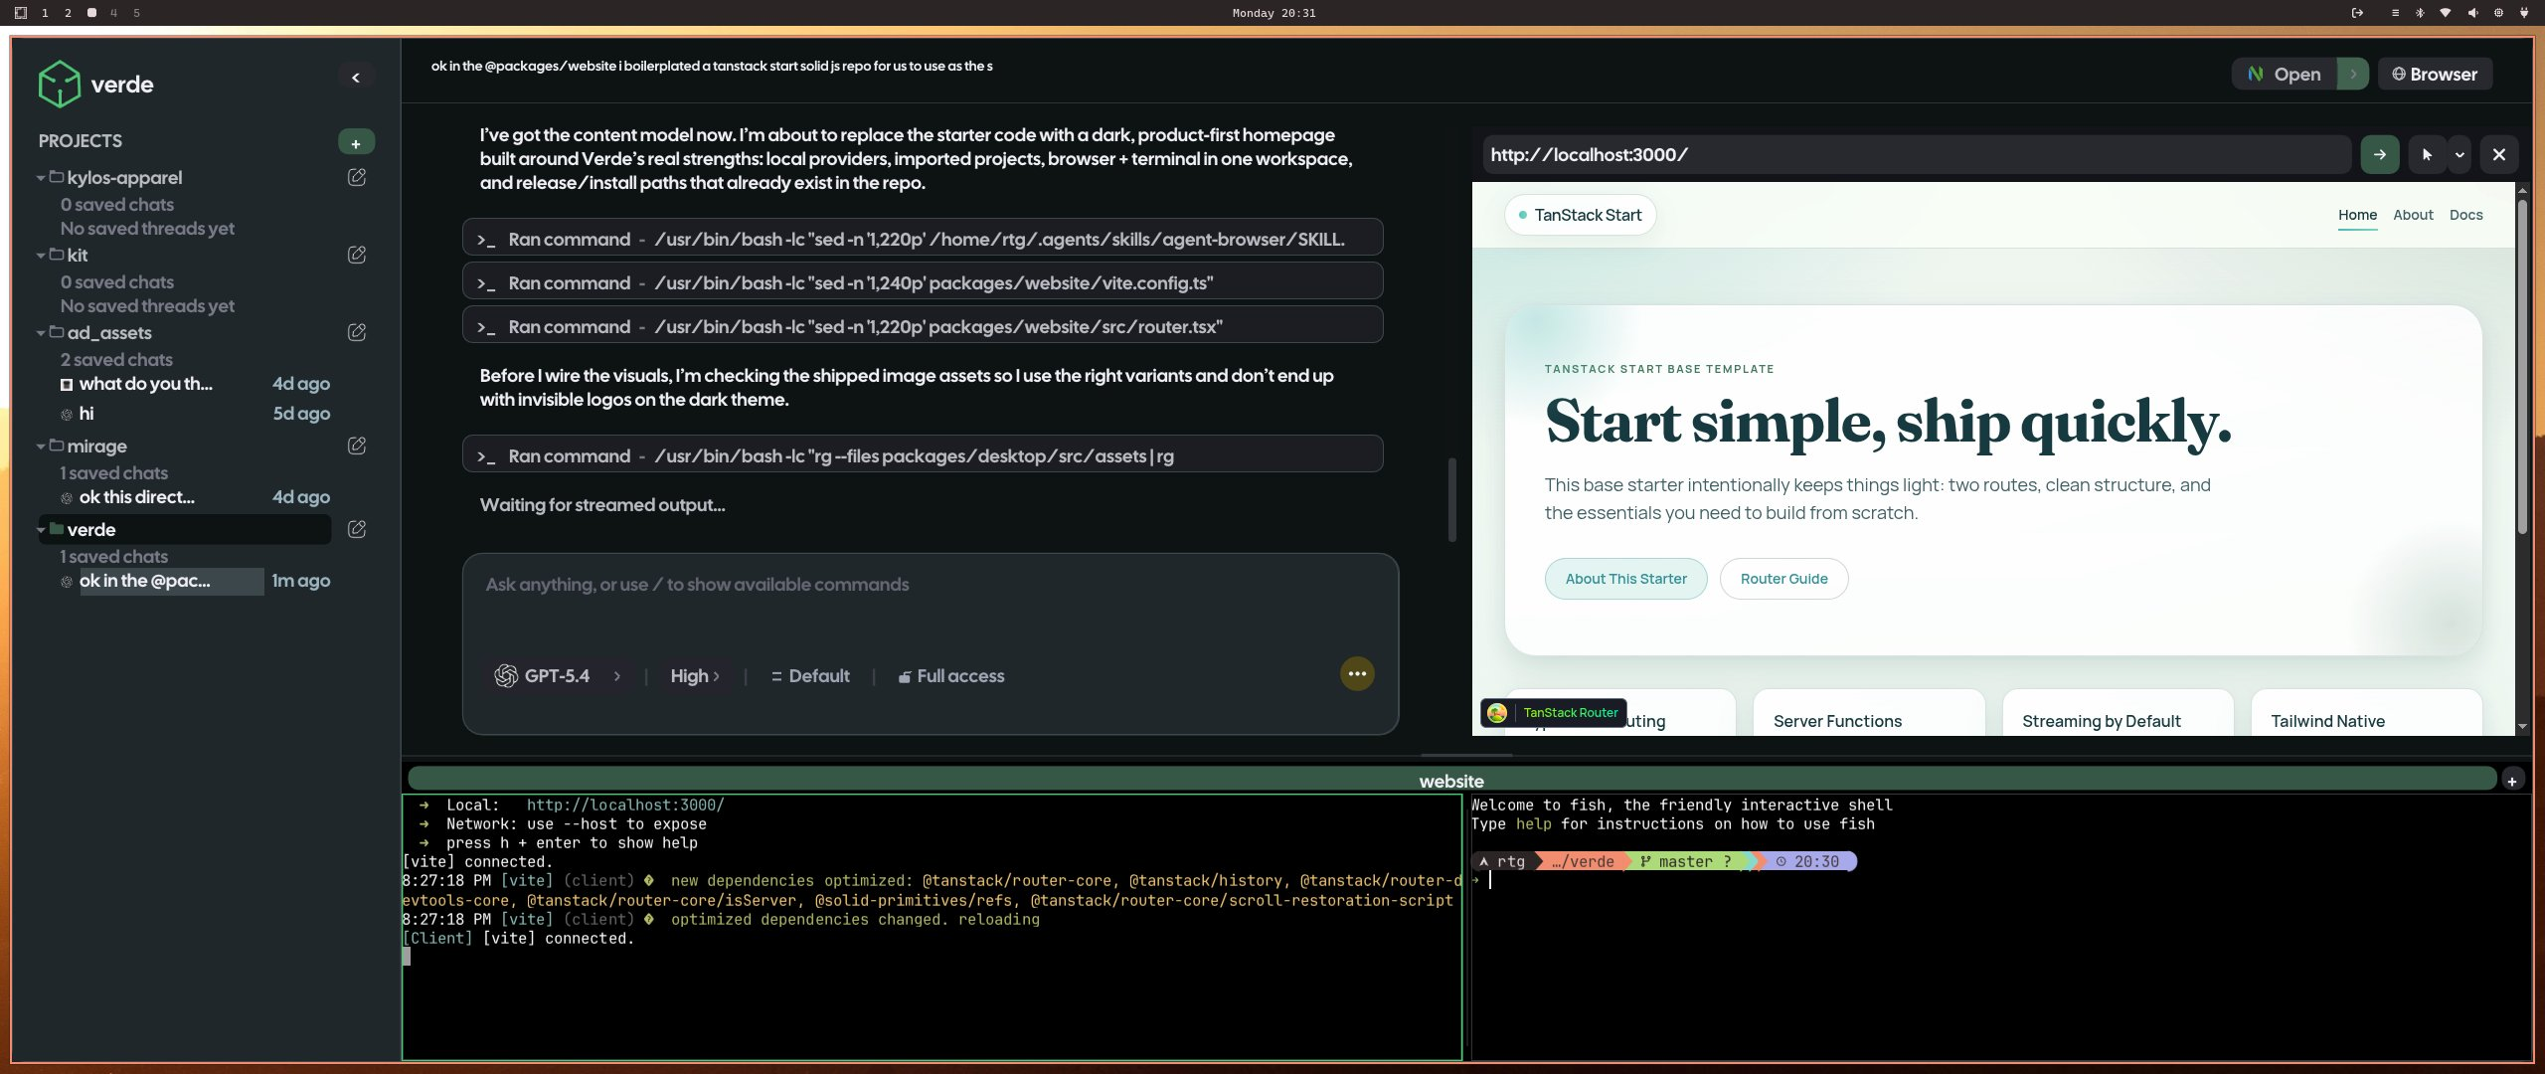Open the project in Neovim
Image resolution: width=2545 pixels, height=1074 pixels.
click(x=2285, y=75)
